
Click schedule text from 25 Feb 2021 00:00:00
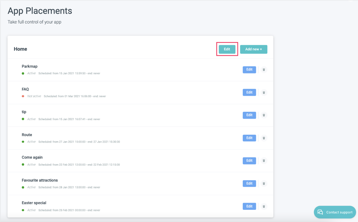[x=69, y=210]
